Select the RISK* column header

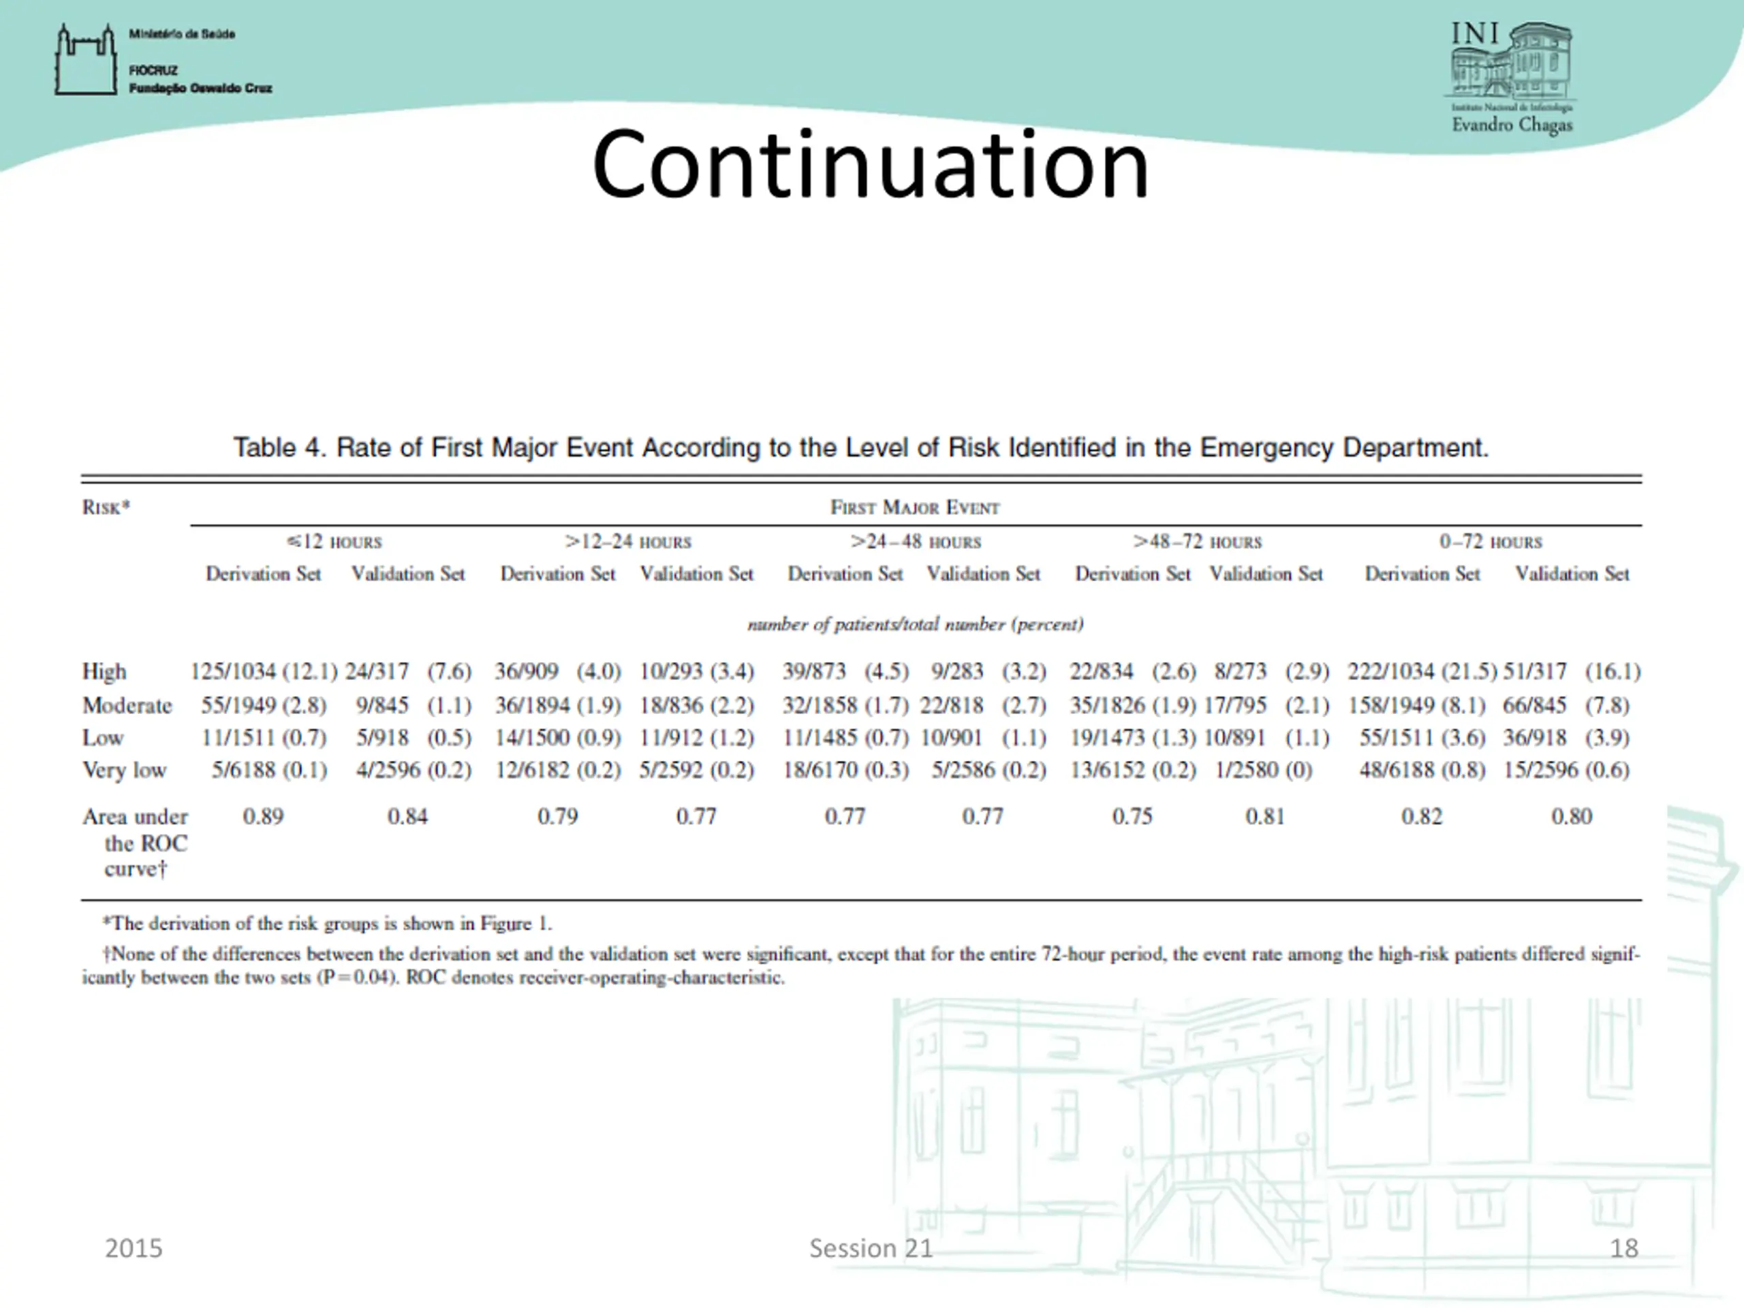click(x=106, y=507)
